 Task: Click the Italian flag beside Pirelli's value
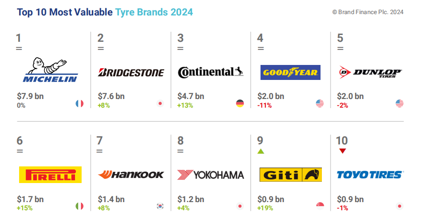[x=80, y=206]
